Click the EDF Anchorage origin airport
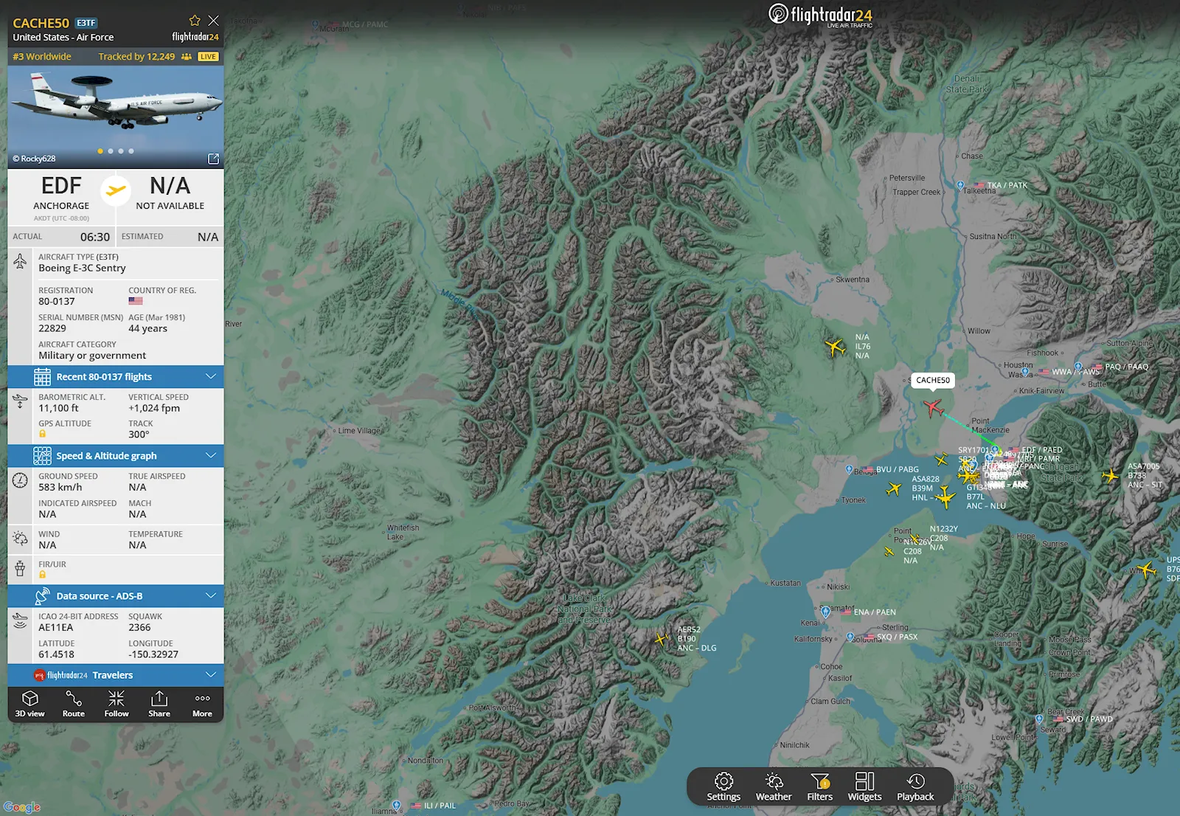Viewport: 1180px width, 816px height. [61, 193]
